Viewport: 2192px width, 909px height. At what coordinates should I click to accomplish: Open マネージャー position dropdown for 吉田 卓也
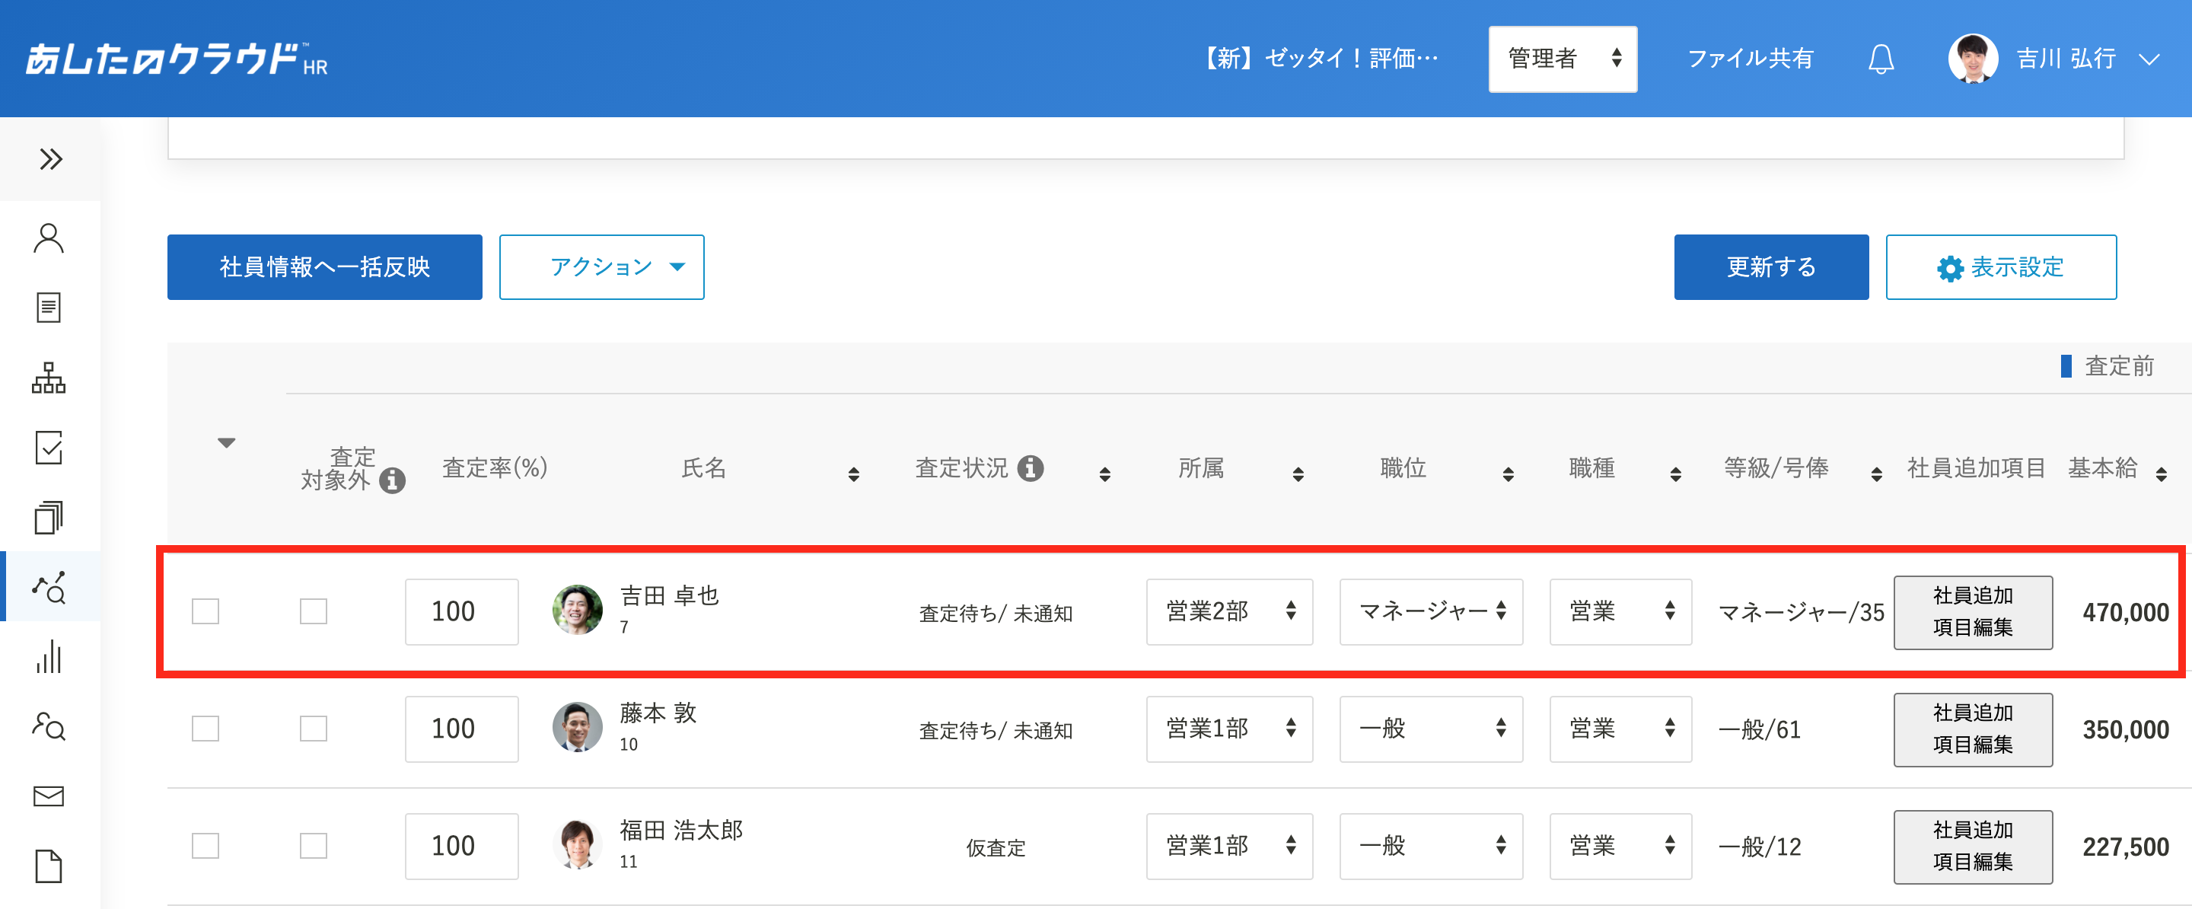pos(1430,612)
